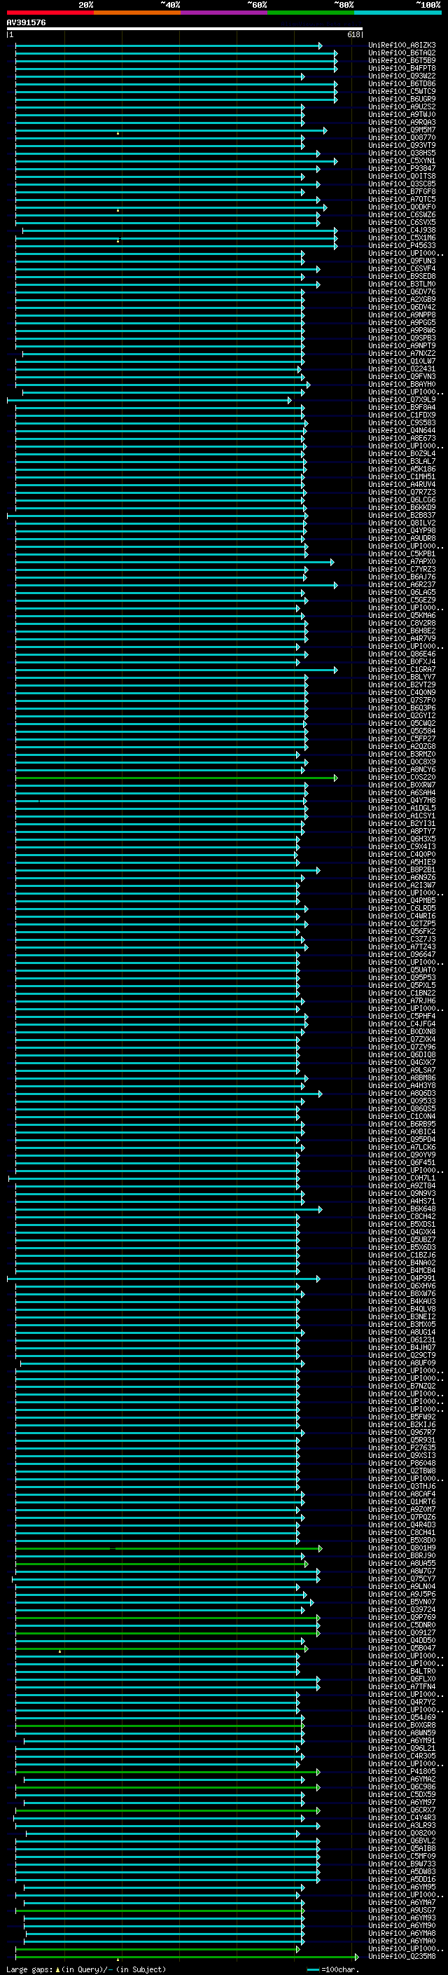Viewport: 448px width, 1975px height.
Task: Select hit UniRef100_Q7X9L9
Action: click(401, 399)
